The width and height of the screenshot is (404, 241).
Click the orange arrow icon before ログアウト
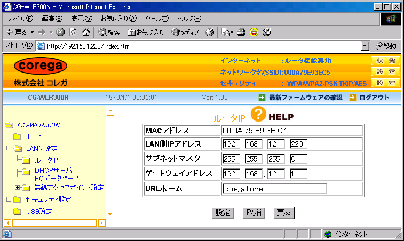point(352,98)
